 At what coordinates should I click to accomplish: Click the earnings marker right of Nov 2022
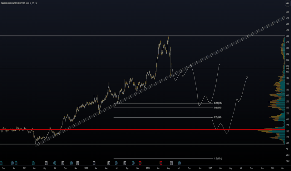(77, 163)
